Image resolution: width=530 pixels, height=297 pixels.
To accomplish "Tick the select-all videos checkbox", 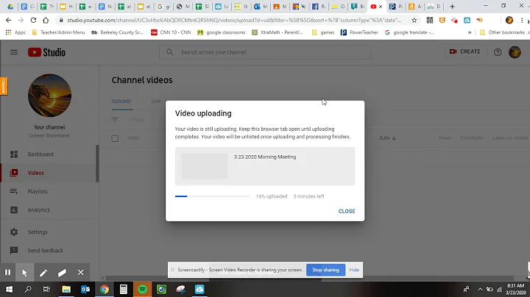I will pos(115,138).
